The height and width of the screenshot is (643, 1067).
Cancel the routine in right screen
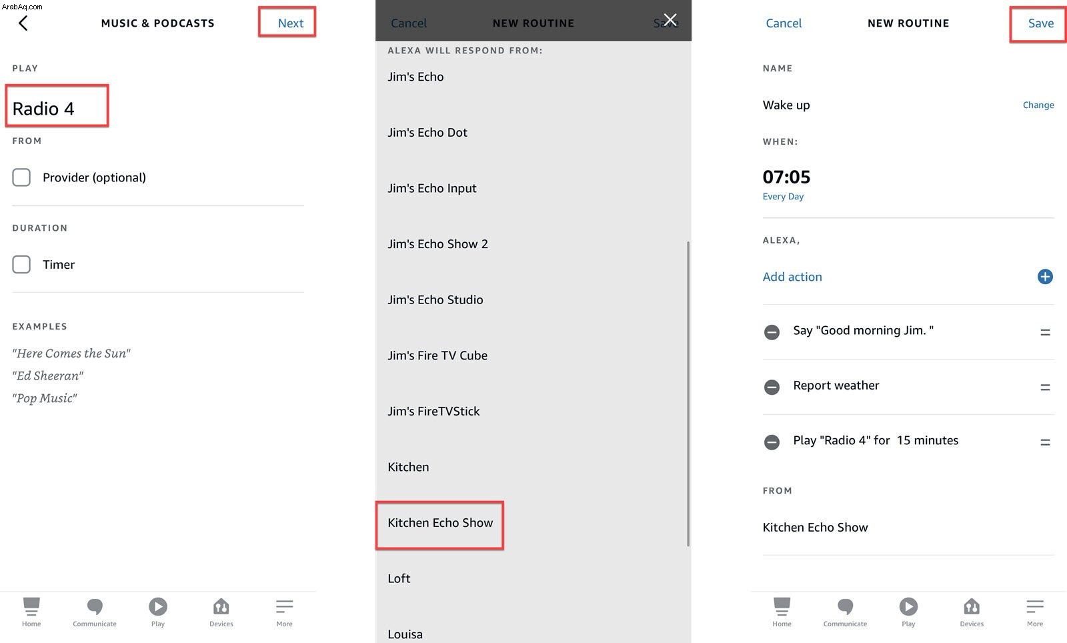[x=784, y=23]
